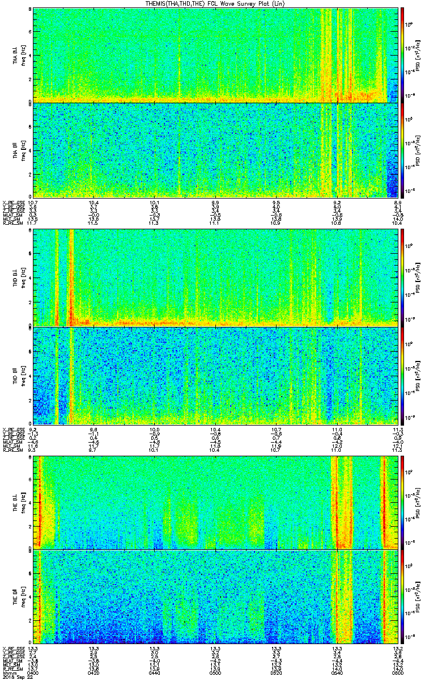Click the 'THE B|| freq [Hz]' axis label
Image resolution: width=425 pixels, height=681 pixels.
click(19, 596)
